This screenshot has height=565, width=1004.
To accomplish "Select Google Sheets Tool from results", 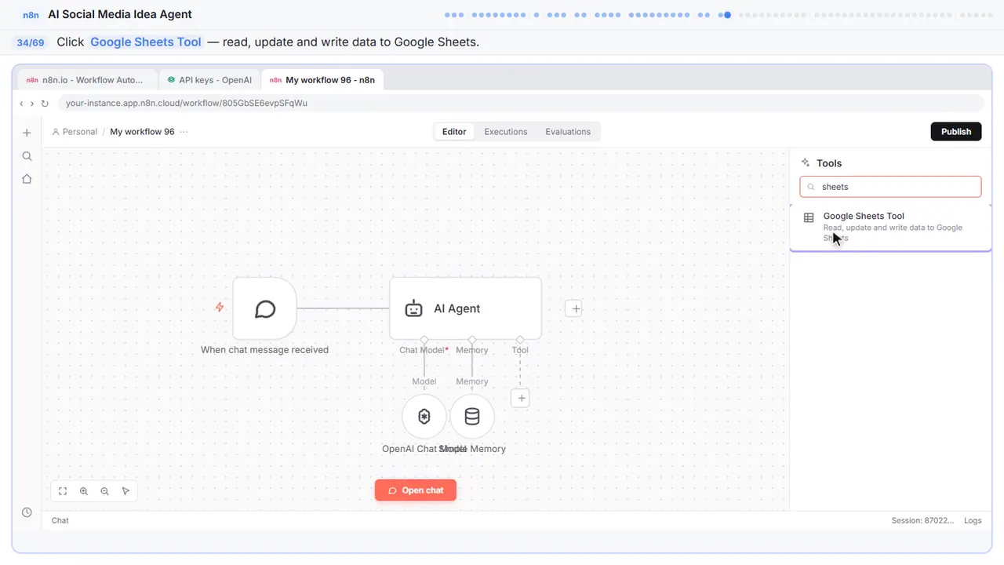I will (x=890, y=227).
